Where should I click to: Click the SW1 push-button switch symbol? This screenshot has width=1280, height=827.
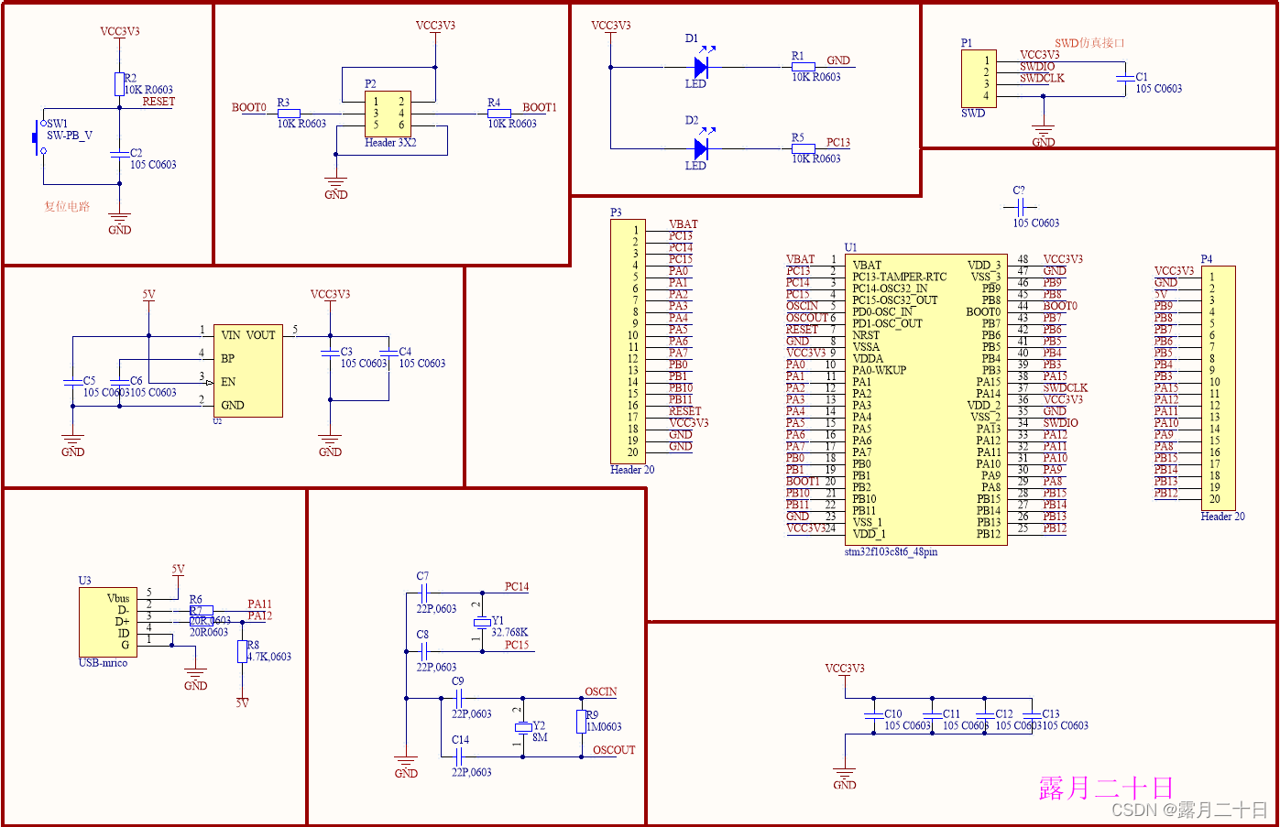pos(39,137)
